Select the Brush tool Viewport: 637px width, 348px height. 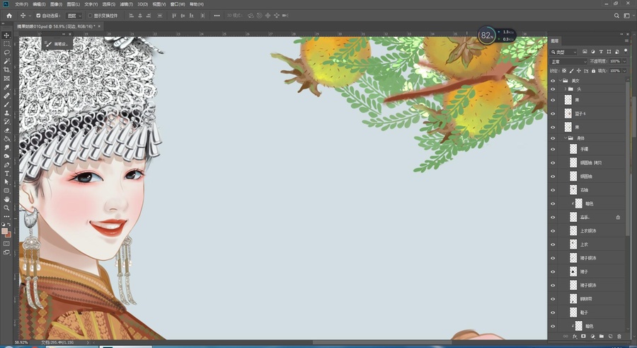(6, 104)
